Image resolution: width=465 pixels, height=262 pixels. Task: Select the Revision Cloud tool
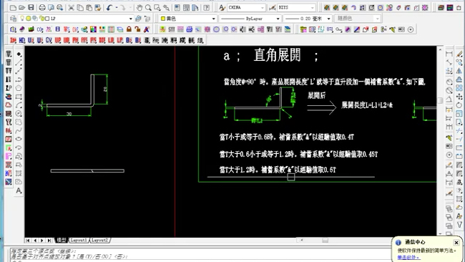[19, 122]
